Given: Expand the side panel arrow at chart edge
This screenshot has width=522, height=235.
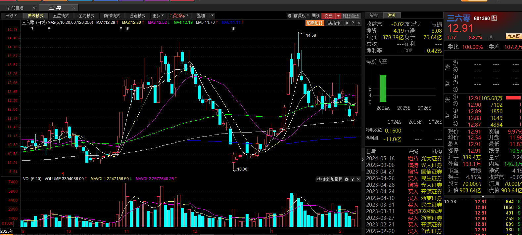Looking at the screenshot, I should tap(363, 160).
